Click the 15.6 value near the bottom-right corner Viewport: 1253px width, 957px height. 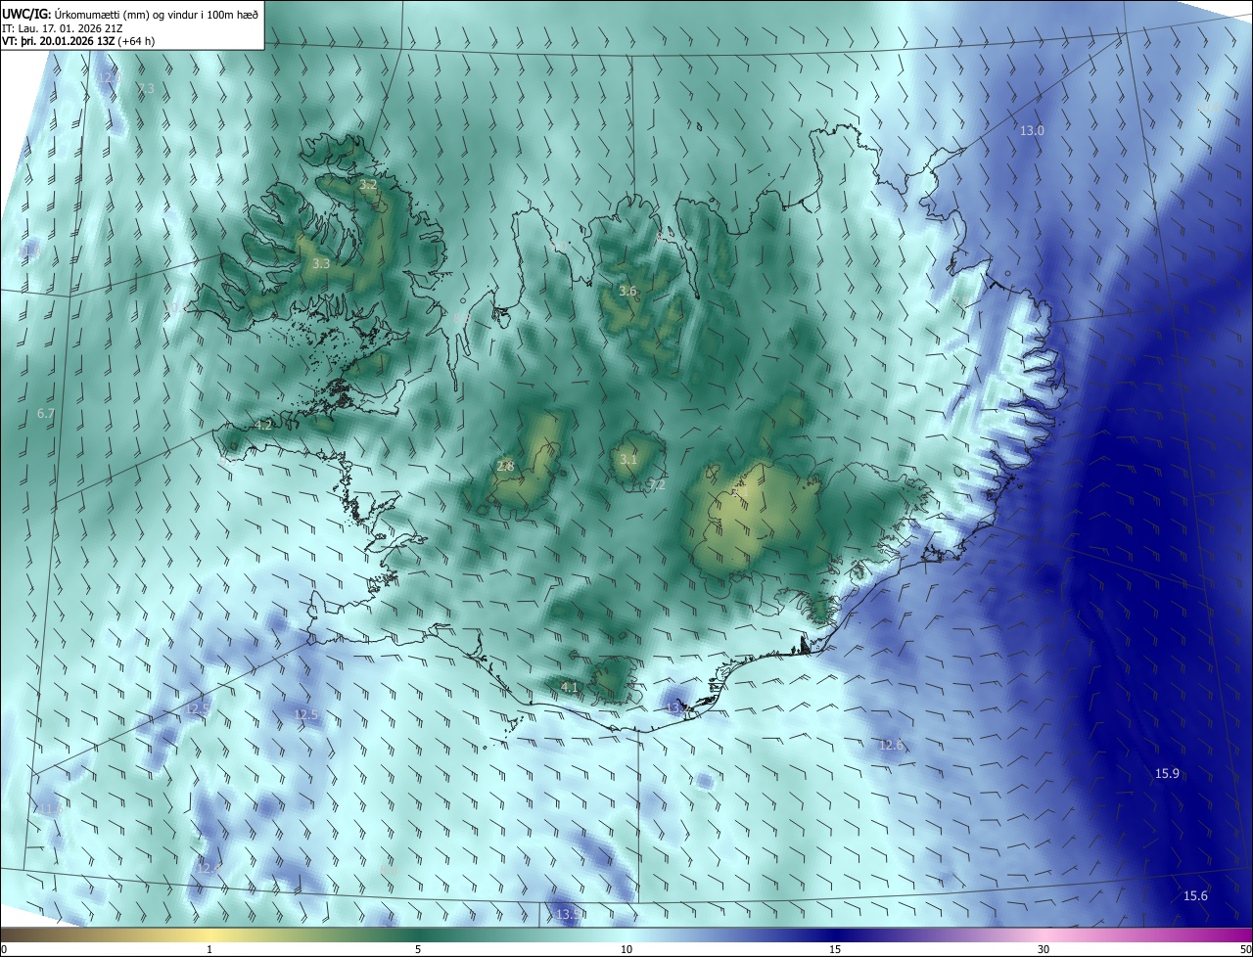pos(1195,895)
